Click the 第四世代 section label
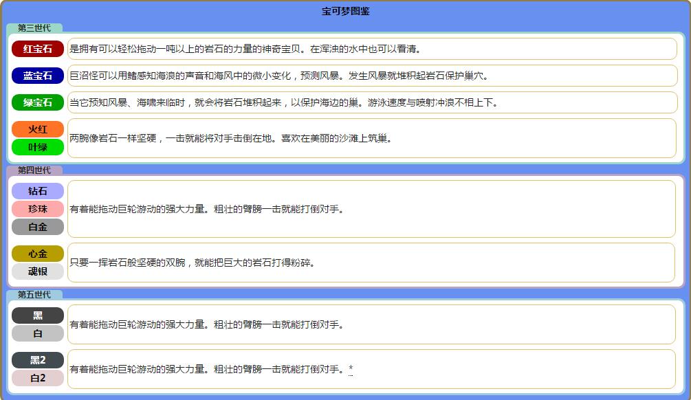The width and height of the screenshot is (691, 400). point(34,170)
